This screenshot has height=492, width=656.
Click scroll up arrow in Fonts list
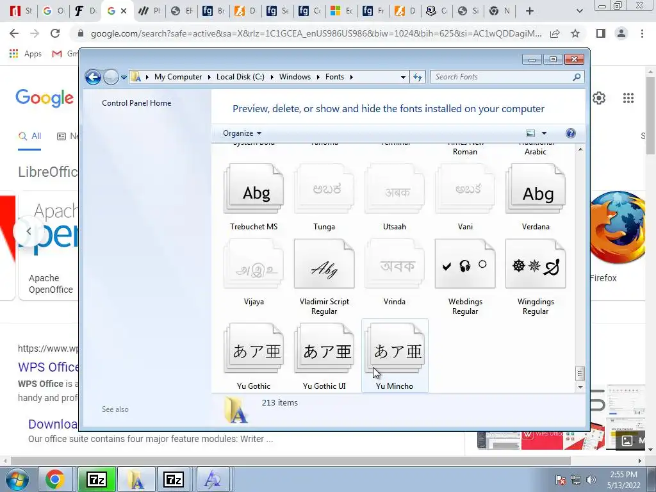(x=580, y=149)
